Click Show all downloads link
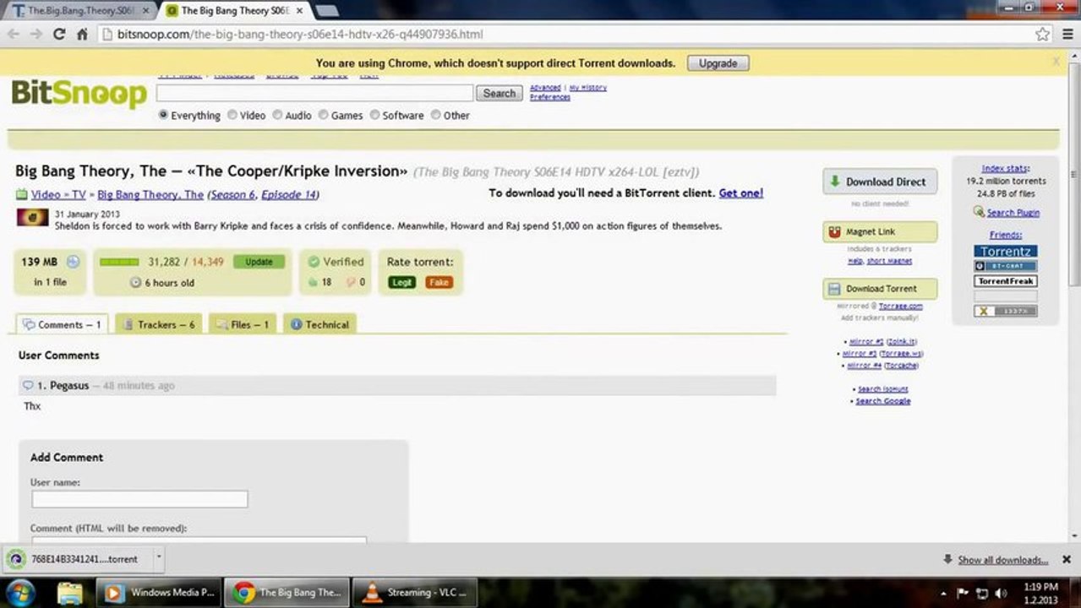 (1002, 560)
